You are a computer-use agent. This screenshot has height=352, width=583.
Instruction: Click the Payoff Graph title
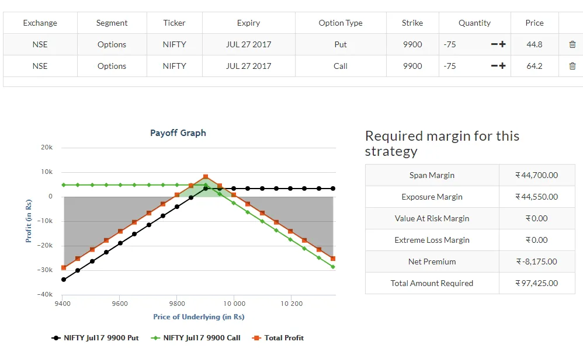click(178, 133)
